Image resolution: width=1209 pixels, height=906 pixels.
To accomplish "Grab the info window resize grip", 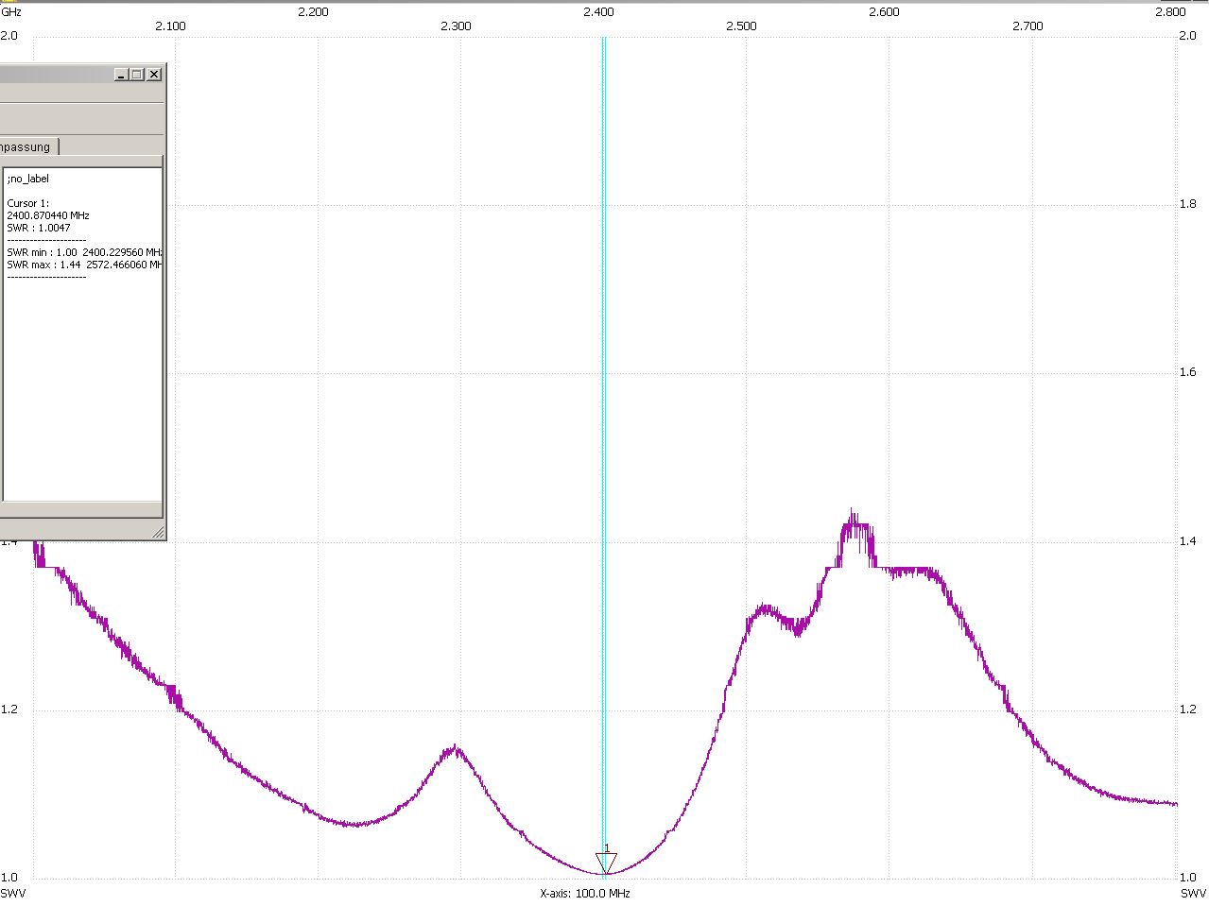I will pos(158,534).
